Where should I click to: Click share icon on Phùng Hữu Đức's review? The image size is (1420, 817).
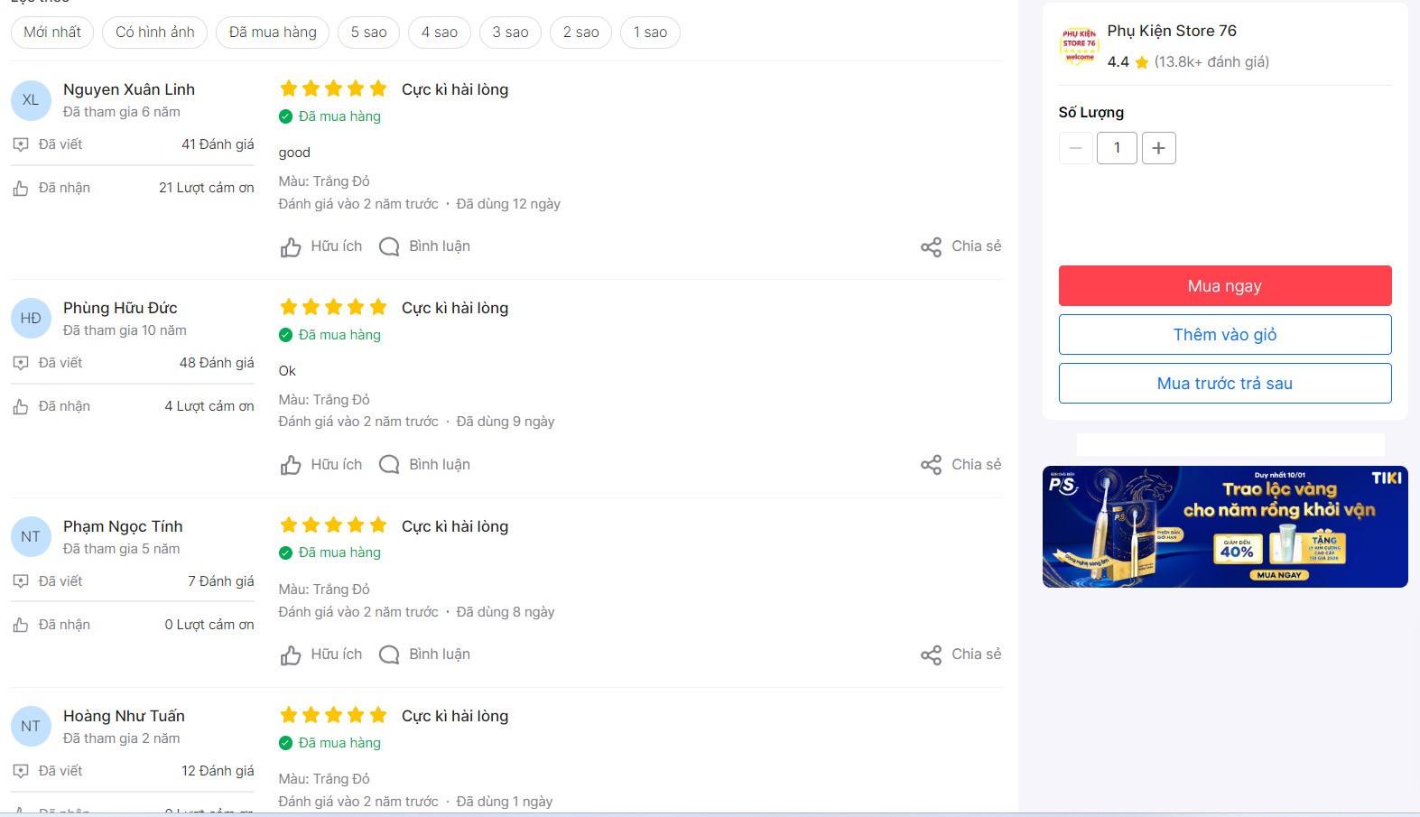click(x=931, y=465)
